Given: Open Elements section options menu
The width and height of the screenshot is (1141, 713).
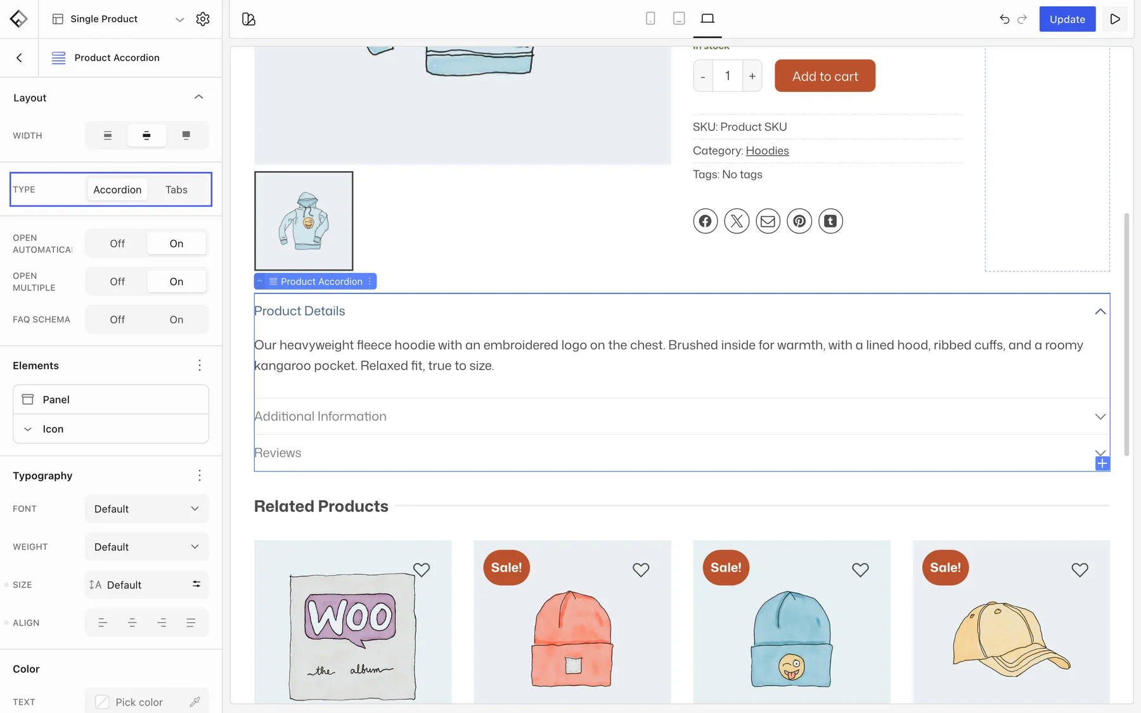Looking at the screenshot, I should tap(200, 365).
